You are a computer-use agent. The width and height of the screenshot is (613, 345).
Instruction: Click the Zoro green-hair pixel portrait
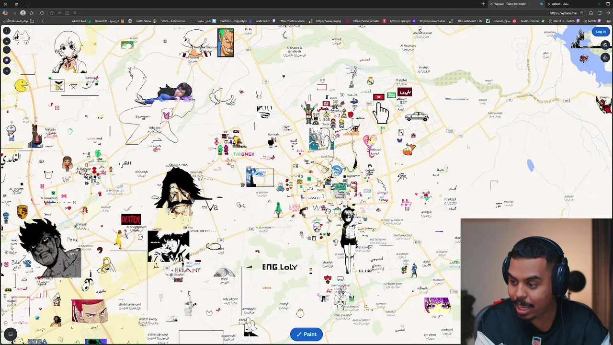225,42
